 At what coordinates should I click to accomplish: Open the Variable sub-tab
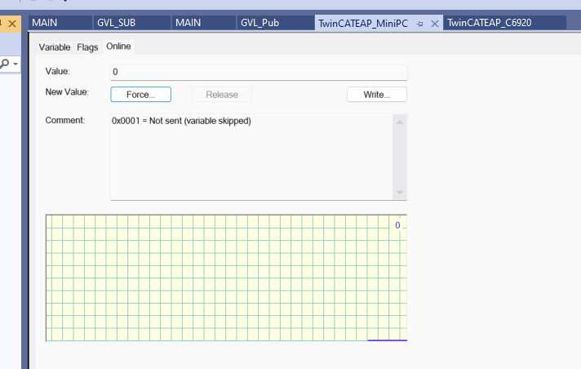tap(55, 47)
